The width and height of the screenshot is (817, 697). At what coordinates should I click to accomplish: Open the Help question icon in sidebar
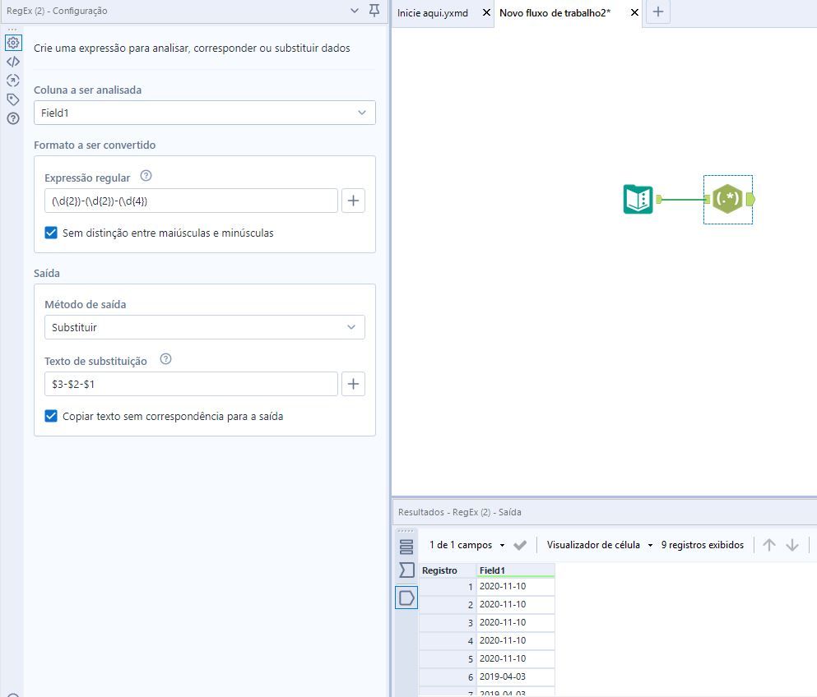coord(13,118)
